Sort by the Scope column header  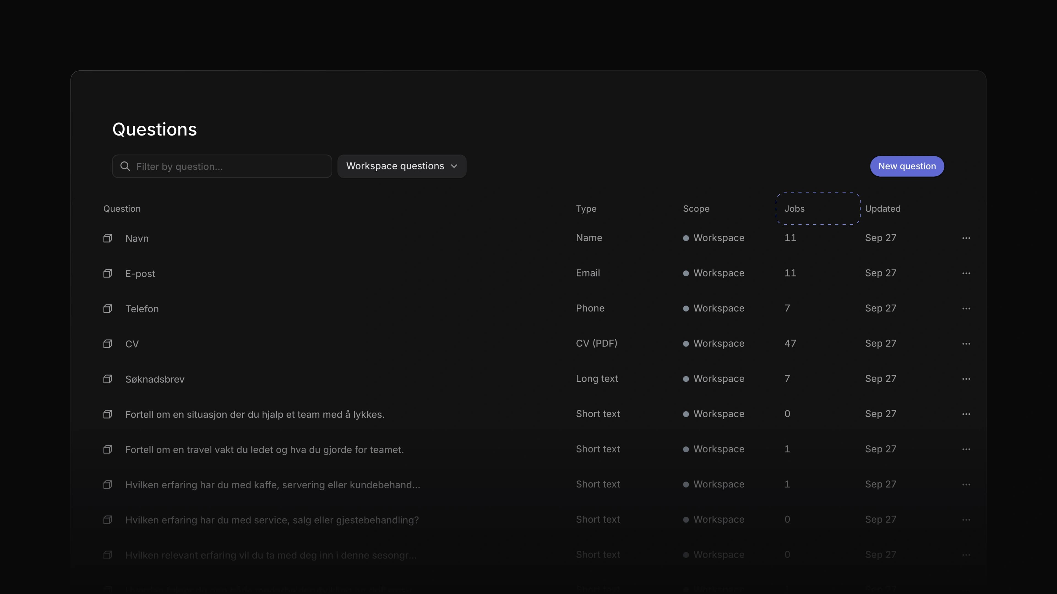point(696,209)
